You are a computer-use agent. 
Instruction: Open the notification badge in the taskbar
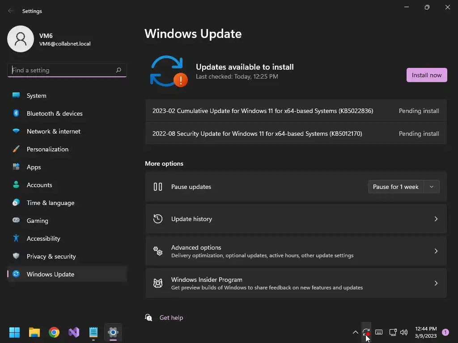[445, 332]
